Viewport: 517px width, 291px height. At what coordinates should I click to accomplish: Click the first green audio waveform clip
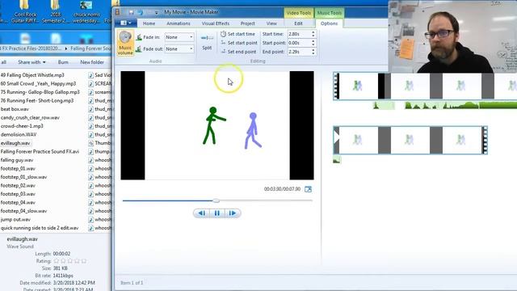(x=384, y=106)
